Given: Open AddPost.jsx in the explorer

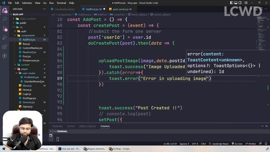Looking at the screenshot, I should point(29,40).
